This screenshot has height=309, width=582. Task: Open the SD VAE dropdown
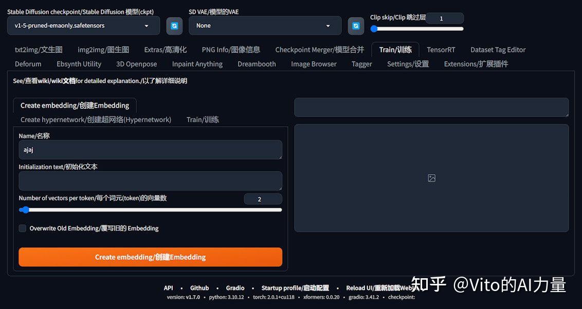pos(265,25)
